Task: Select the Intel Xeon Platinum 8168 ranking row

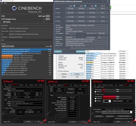Action: tap(27, 49)
